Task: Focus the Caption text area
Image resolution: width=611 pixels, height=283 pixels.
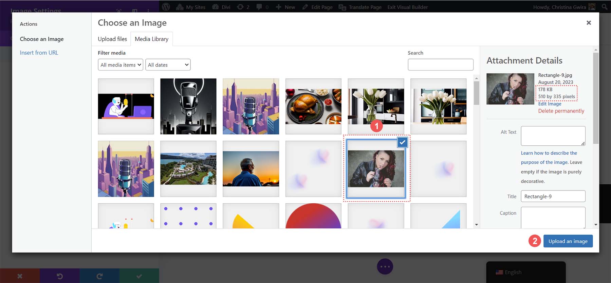Action: click(553, 218)
